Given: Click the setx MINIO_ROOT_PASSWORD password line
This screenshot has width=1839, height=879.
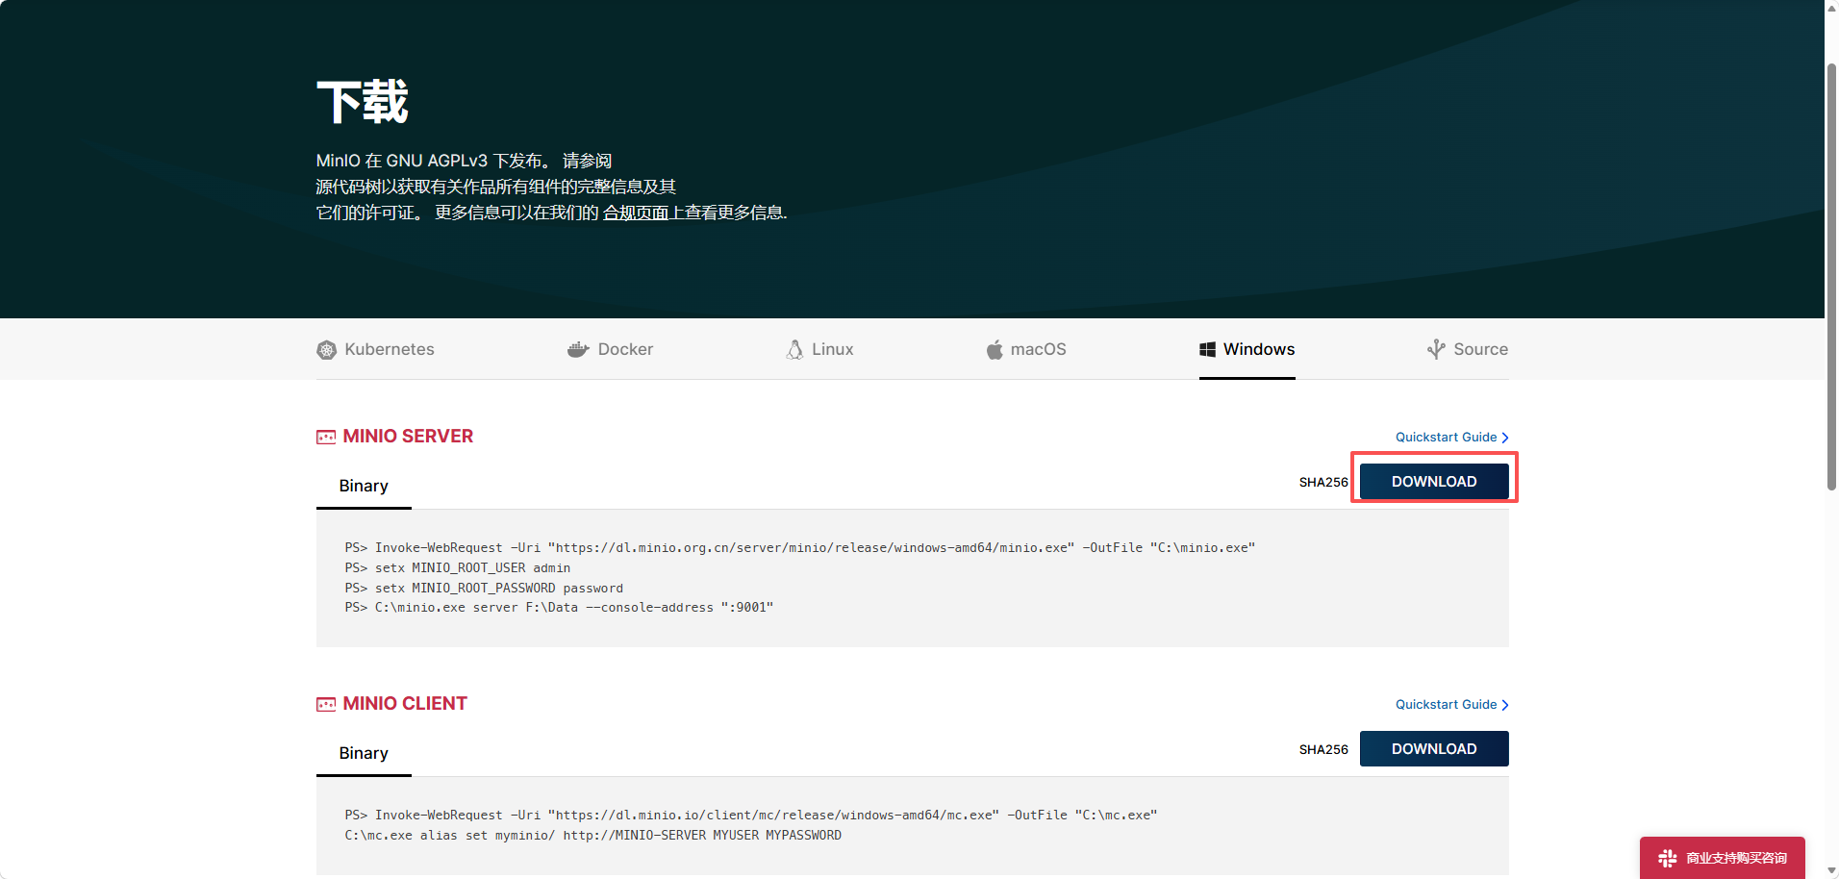Looking at the screenshot, I should (484, 589).
